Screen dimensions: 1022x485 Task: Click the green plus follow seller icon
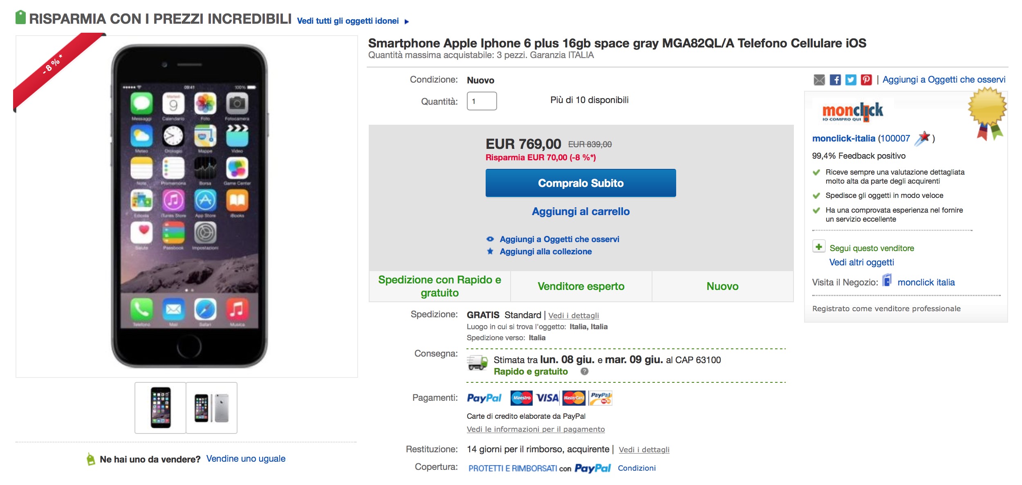[819, 247]
